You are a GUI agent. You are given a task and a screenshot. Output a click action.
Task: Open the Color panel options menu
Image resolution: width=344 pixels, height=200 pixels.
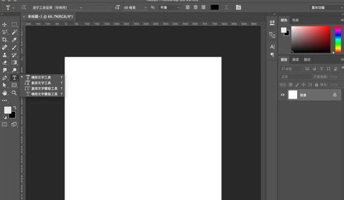[342, 20]
